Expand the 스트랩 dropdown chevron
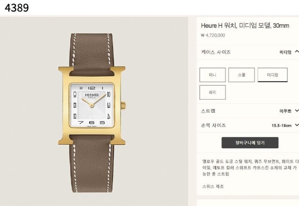Image resolution: width=299 pixels, height=206 pixels. (x=297, y=110)
